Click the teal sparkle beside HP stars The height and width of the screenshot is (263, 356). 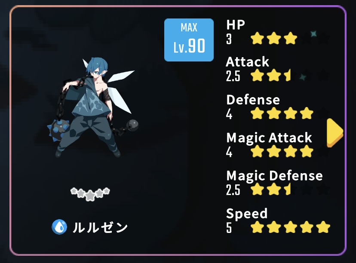(x=313, y=34)
